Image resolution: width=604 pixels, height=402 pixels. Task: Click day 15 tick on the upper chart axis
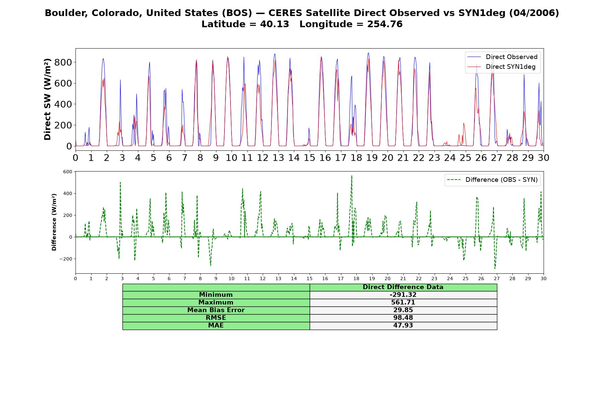309,157
